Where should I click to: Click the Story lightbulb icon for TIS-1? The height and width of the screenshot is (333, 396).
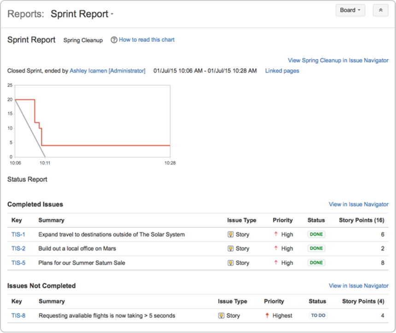231,235
